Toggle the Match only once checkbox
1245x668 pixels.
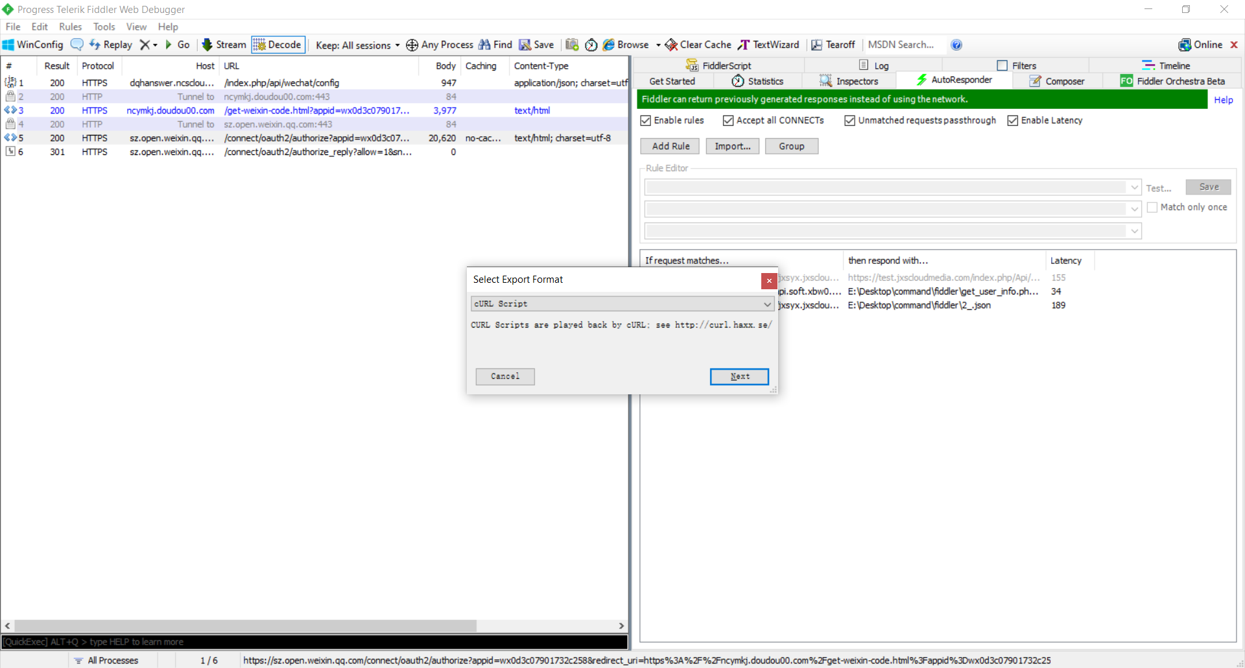(x=1152, y=208)
